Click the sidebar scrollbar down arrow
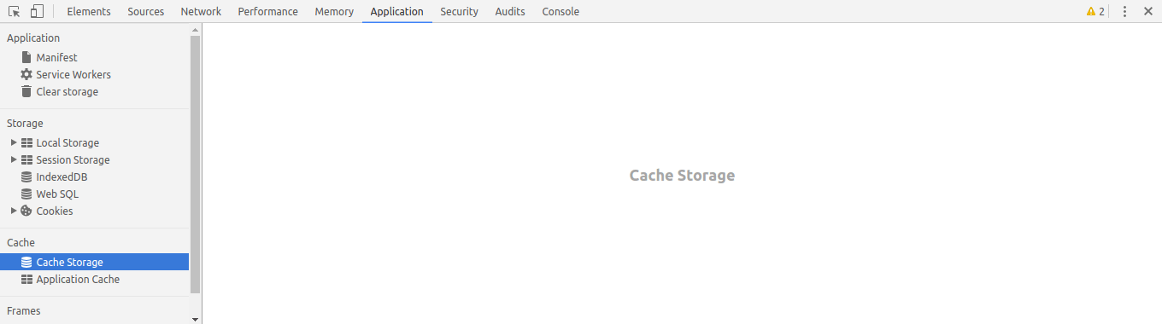This screenshot has height=324, width=1162. click(x=196, y=319)
